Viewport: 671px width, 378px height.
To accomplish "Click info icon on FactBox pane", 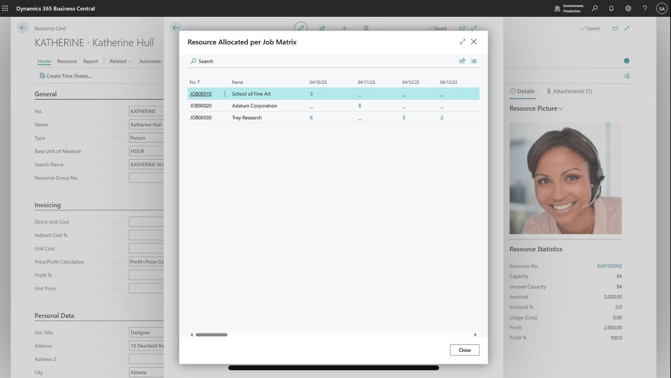I will coord(627,61).
